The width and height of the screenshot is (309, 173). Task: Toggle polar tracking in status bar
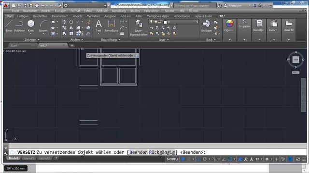point(205,159)
